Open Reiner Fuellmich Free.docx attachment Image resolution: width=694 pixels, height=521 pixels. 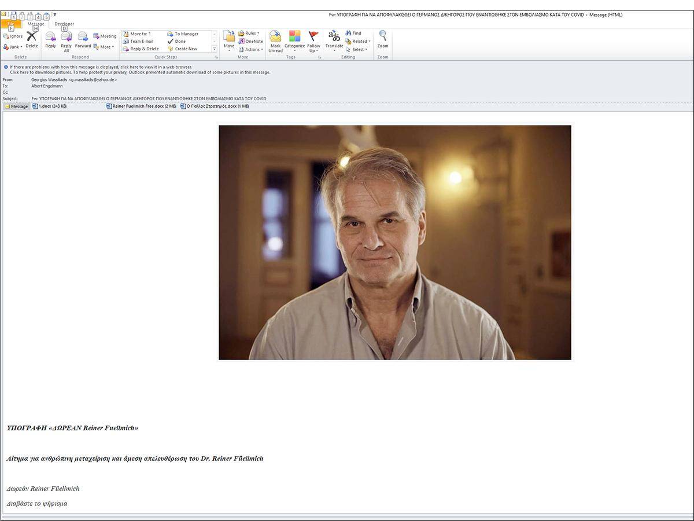pos(142,107)
